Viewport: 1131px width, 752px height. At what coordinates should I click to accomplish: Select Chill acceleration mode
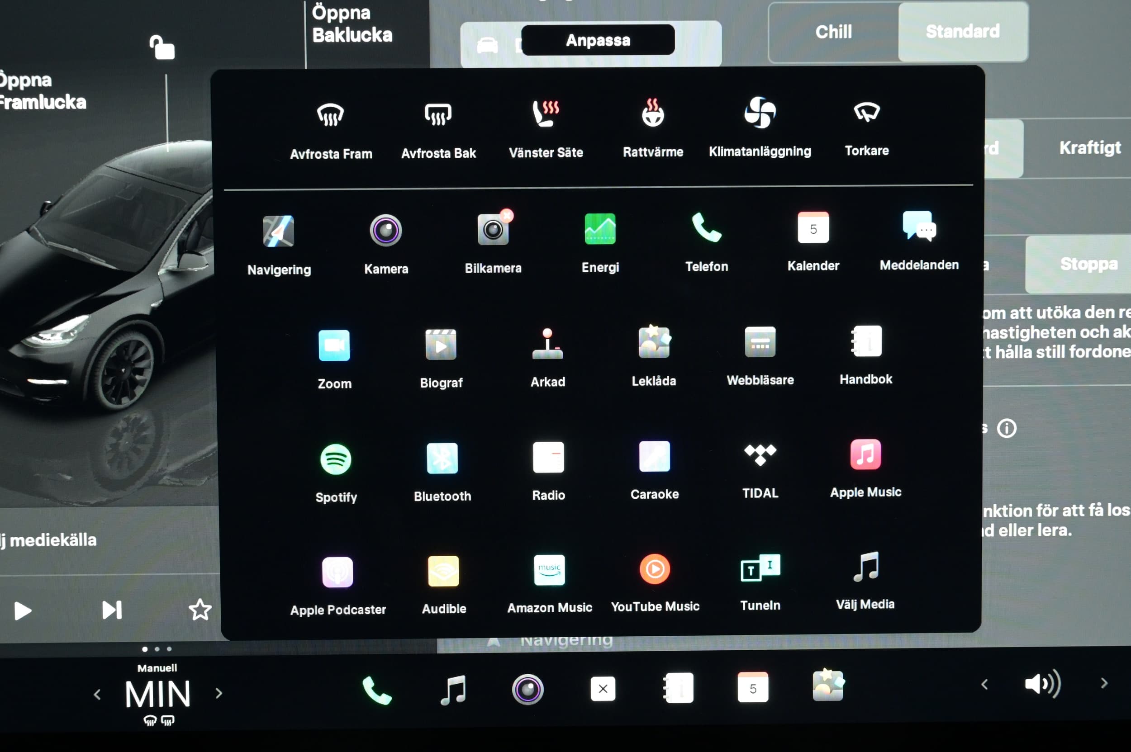click(x=833, y=32)
